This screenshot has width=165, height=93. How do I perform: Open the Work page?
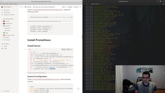pos(7,33)
